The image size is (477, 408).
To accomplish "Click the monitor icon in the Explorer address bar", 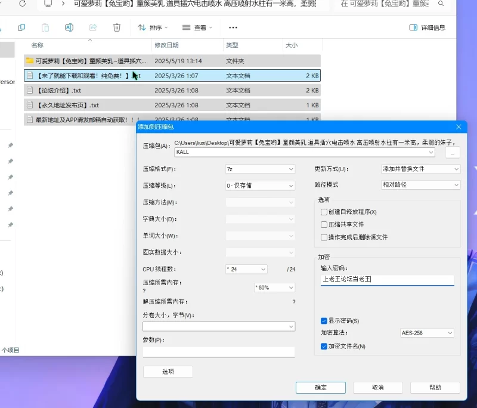I will click(x=48, y=4).
